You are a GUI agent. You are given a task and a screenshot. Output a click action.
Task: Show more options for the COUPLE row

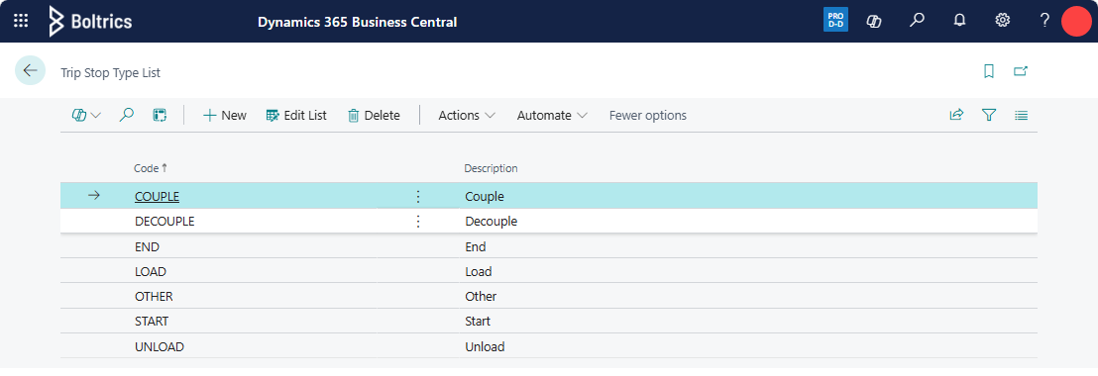pyautogui.click(x=418, y=196)
